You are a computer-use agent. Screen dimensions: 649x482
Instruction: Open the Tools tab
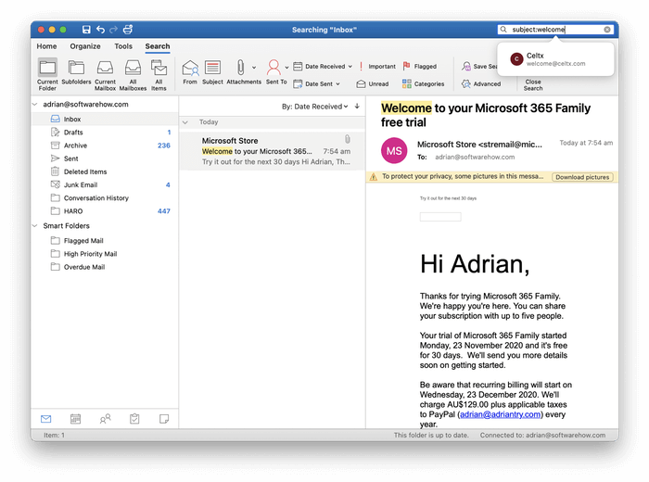(123, 46)
